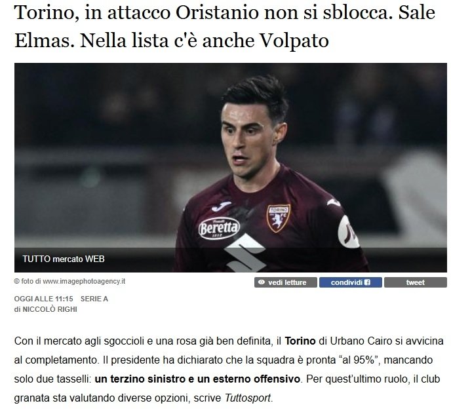Click the Beretta sponsor logo on the shirt
This screenshot has height=414, width=451.
pyautogui.click(x=219, y=229)
